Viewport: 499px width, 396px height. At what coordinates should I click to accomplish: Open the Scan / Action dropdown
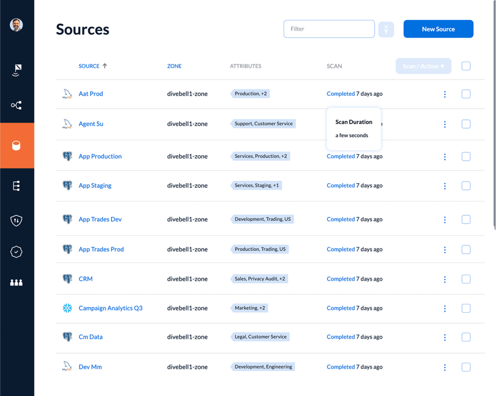tap(423, 66)
